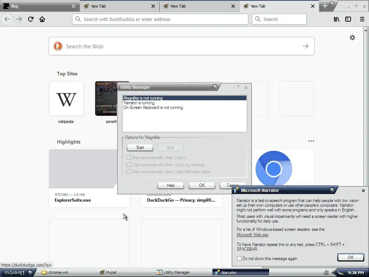Start the Magnifier utility
The width and height of the screenshot is (369, 277).
[140, 148]
